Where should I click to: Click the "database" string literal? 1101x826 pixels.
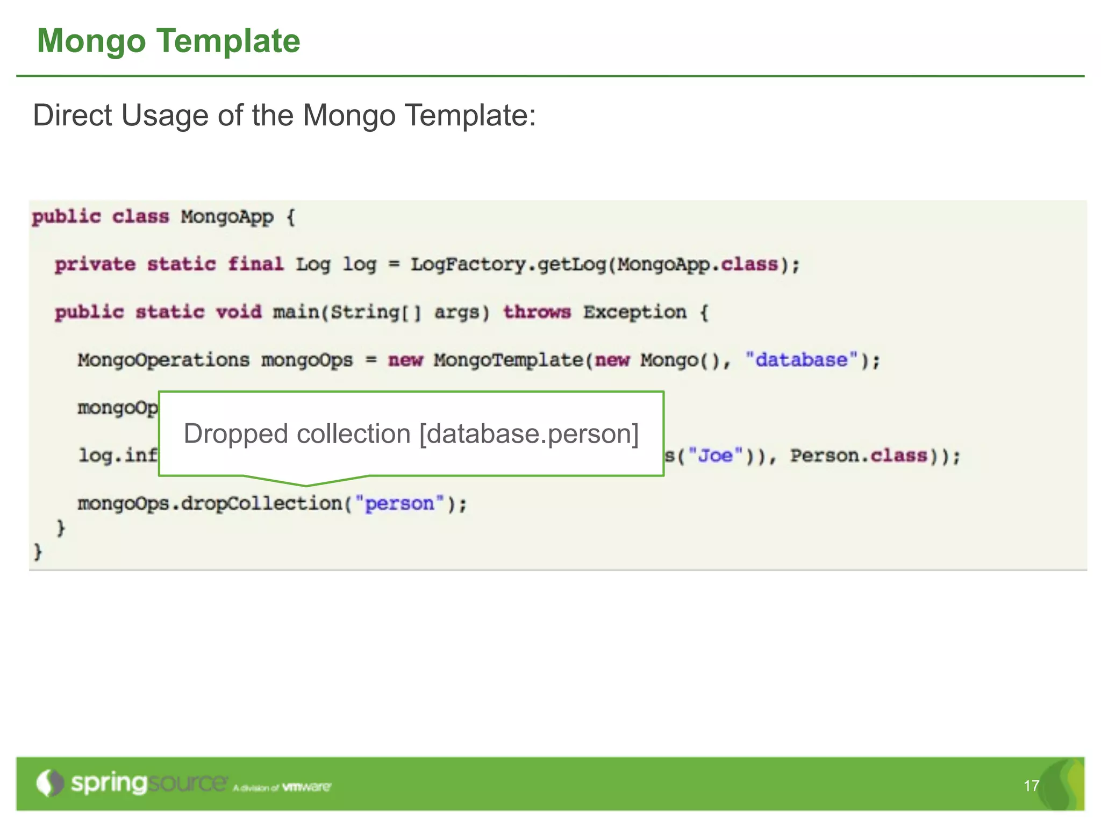point(801,359)
